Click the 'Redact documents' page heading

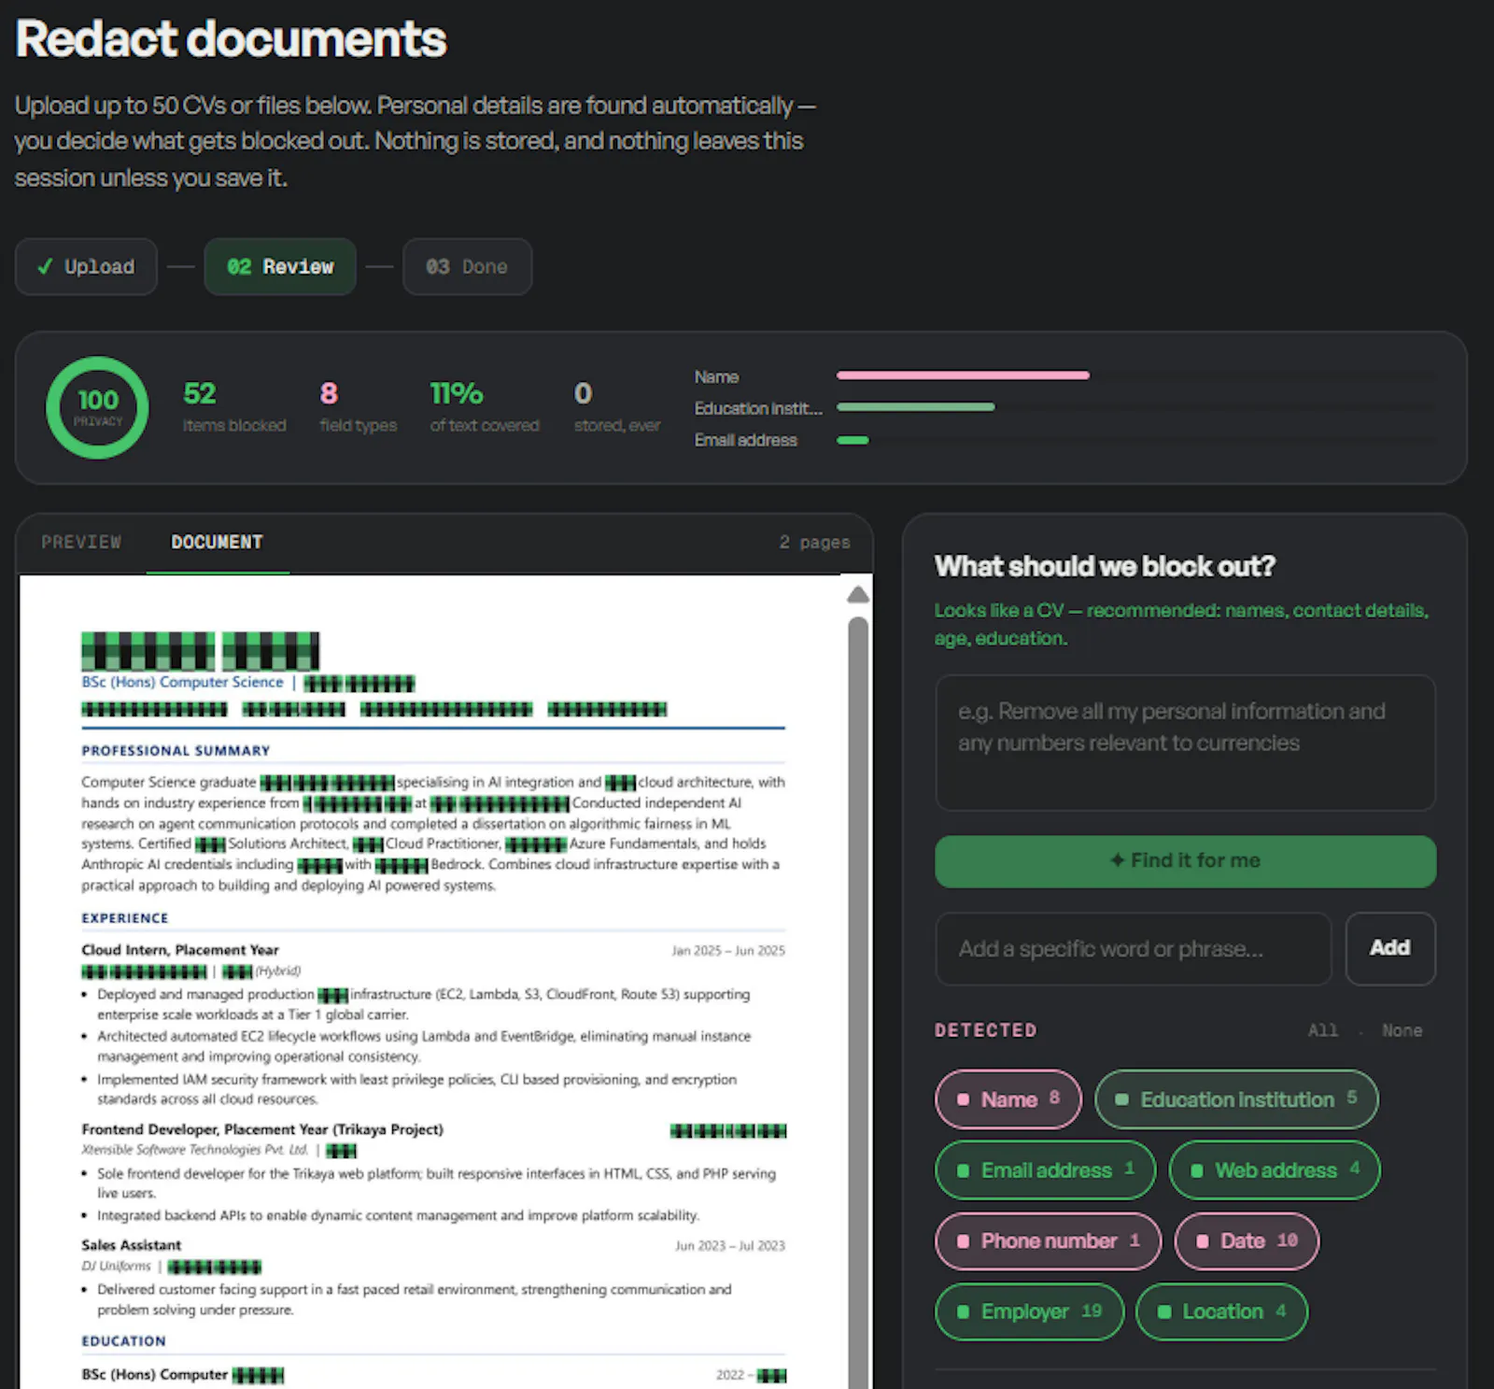pos(231,39)
